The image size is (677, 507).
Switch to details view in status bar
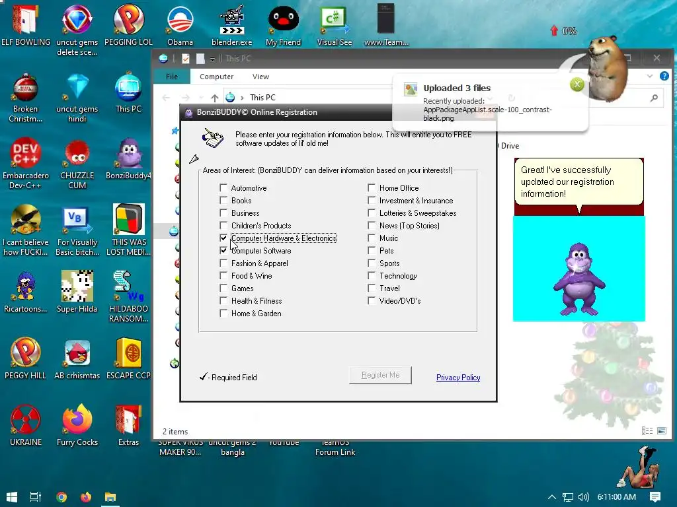[647, 430]
